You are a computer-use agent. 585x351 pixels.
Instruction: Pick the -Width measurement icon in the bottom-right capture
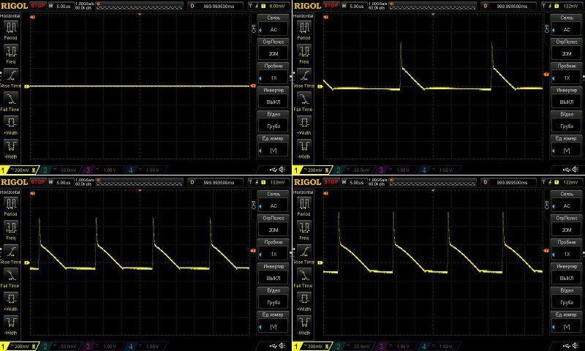click(x=303, y=320)
